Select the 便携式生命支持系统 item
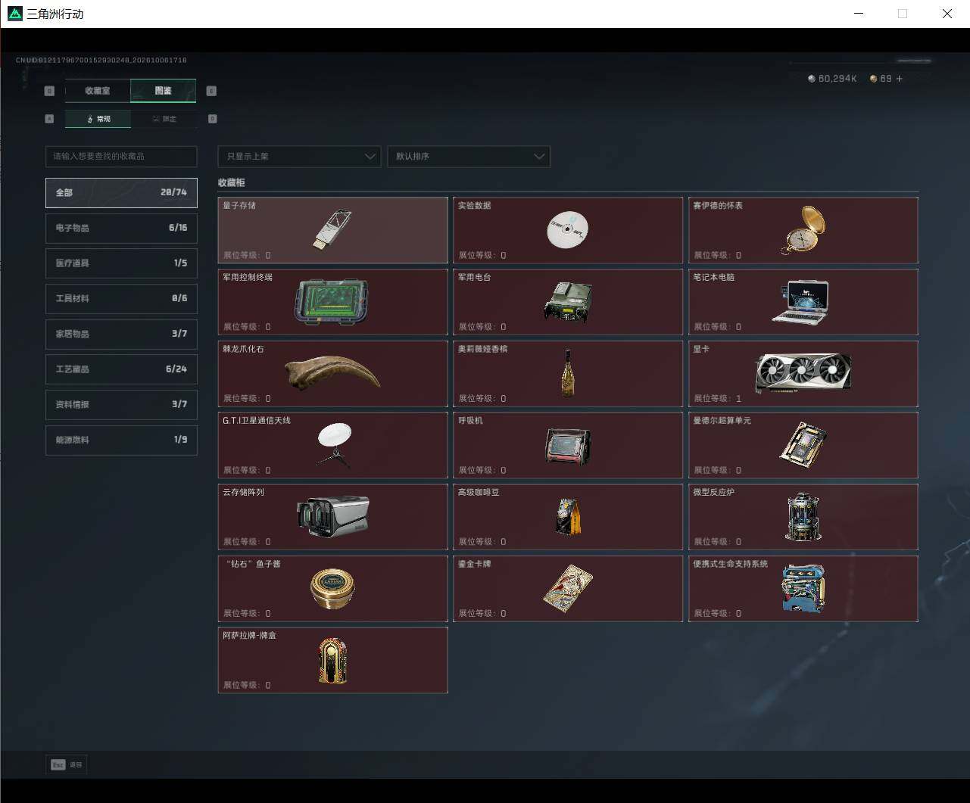The height and width of the screenshot is (803, 970). point(803,588)
